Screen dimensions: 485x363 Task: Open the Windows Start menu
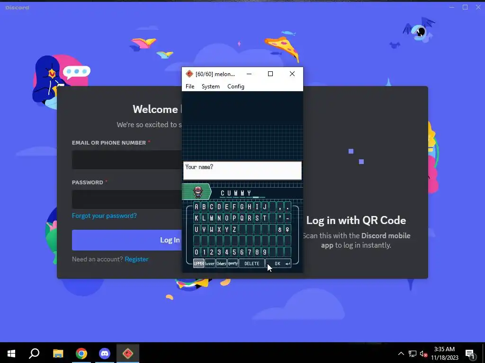click(11, 354)
